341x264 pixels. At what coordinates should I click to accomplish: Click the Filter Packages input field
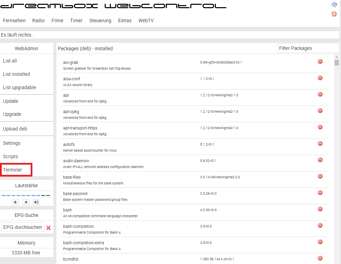308,48
